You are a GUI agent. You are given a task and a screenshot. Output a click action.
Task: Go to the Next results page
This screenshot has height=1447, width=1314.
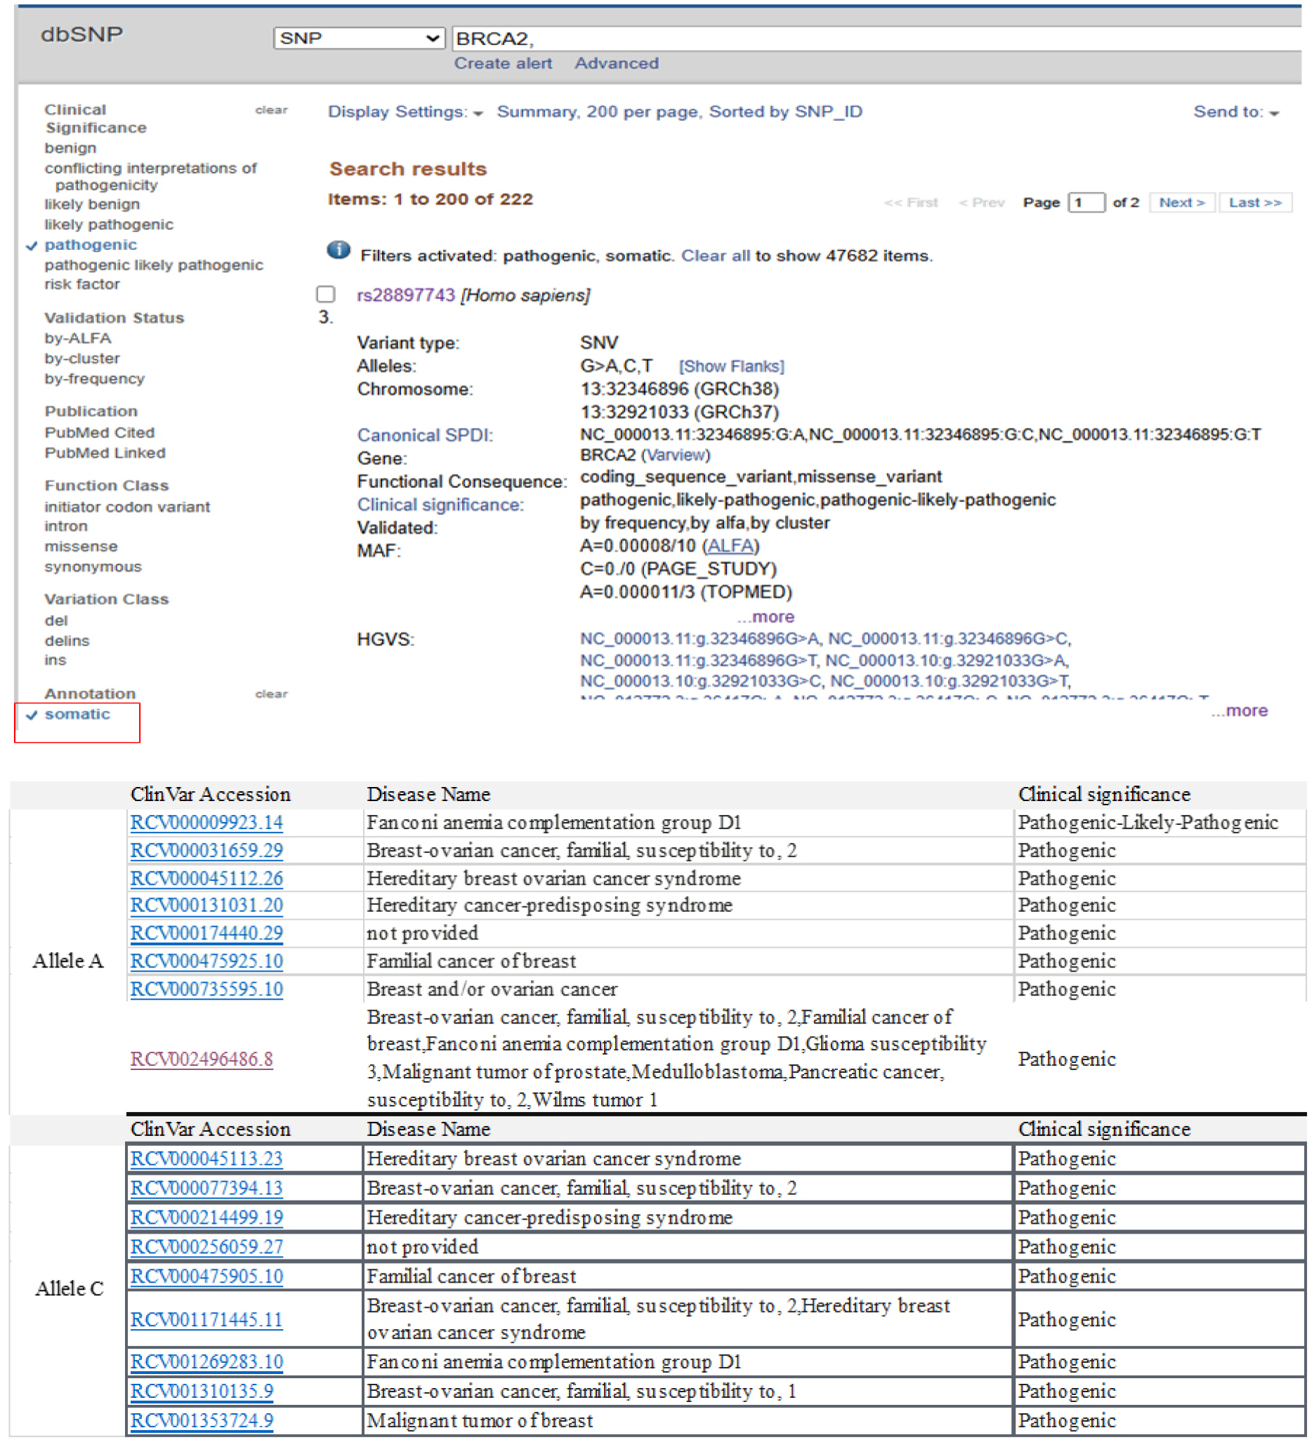[x=1181, y=202]
